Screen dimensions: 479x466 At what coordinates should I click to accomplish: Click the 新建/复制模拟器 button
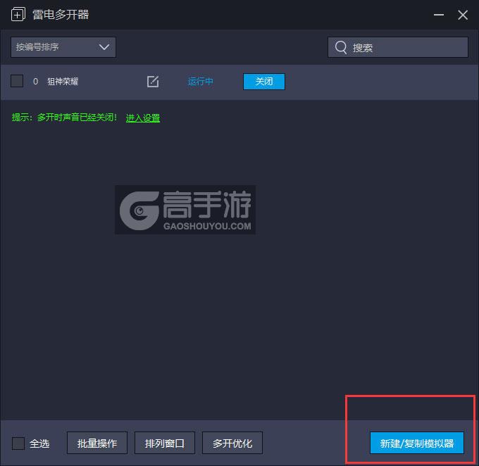417,443
